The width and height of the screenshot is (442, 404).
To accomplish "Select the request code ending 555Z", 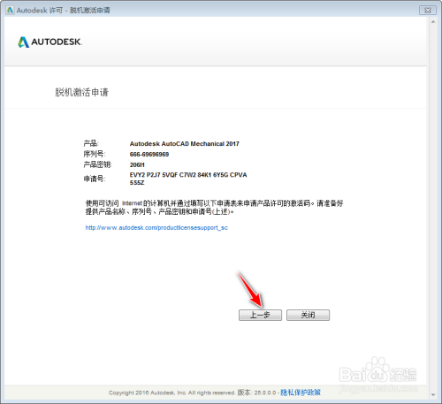I will [137, 183].
